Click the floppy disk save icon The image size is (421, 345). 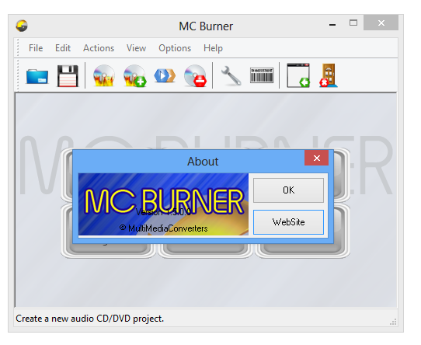pos(68,76)
